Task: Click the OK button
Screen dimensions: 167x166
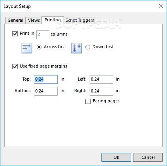Action: click(116, 157)
